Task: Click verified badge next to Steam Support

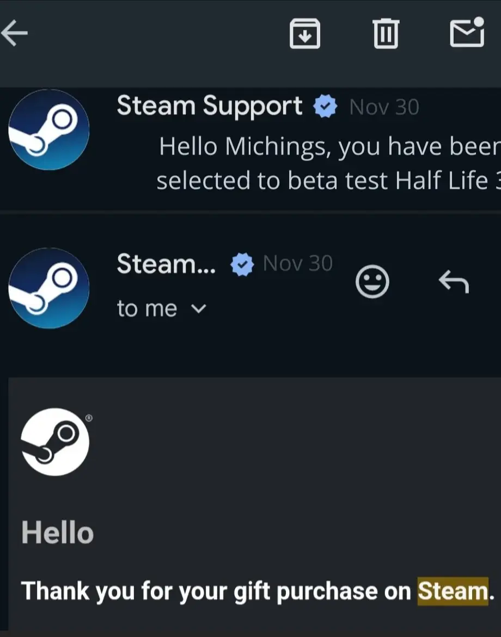Action: [325, 107]
